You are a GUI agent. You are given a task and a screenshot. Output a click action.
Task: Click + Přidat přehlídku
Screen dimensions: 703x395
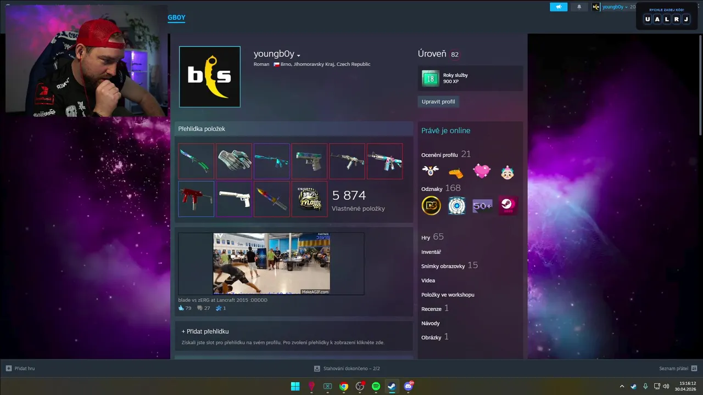(205, 331)
